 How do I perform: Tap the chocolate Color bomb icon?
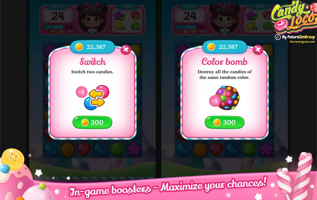tap(227, 98)
